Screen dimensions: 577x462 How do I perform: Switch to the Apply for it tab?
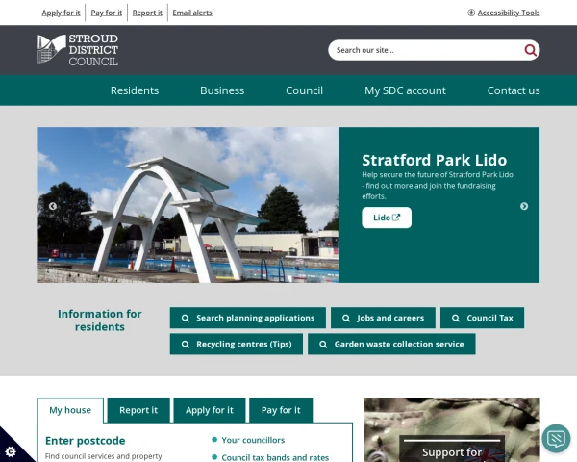210,410
